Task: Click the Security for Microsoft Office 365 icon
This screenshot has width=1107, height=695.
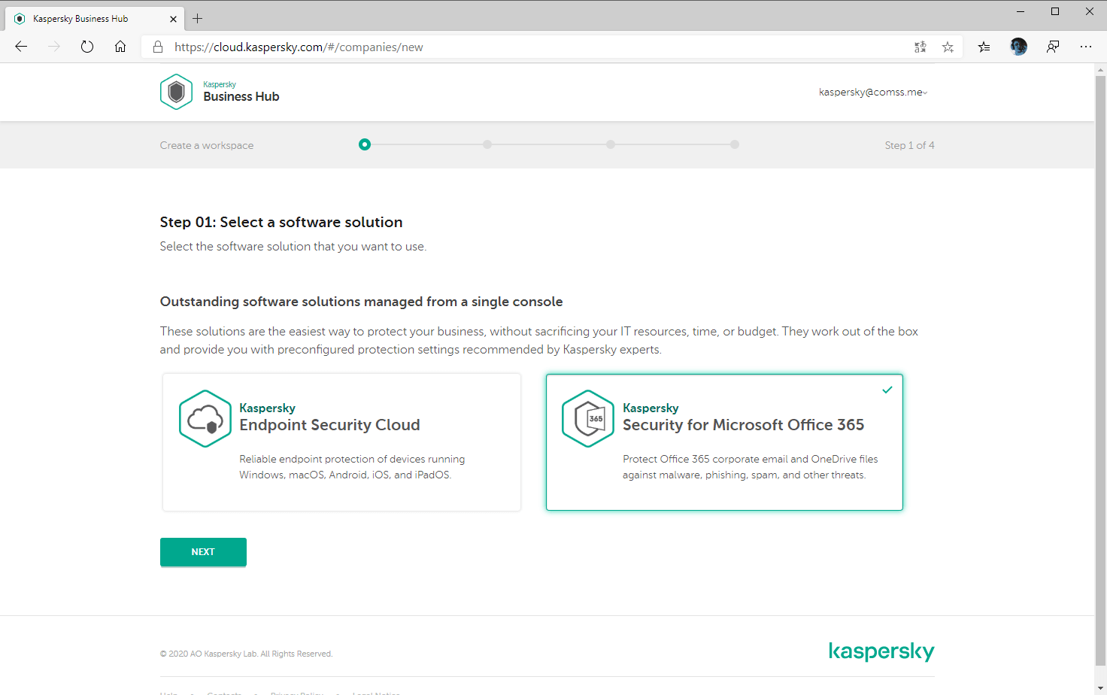Action: coord(588,418)
